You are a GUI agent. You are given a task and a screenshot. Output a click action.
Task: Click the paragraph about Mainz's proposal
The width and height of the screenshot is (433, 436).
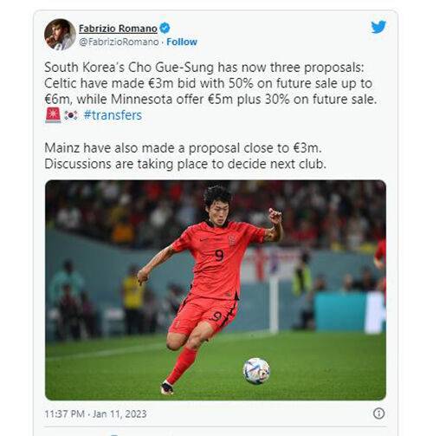pyautogui.click(x=185, y=156)
